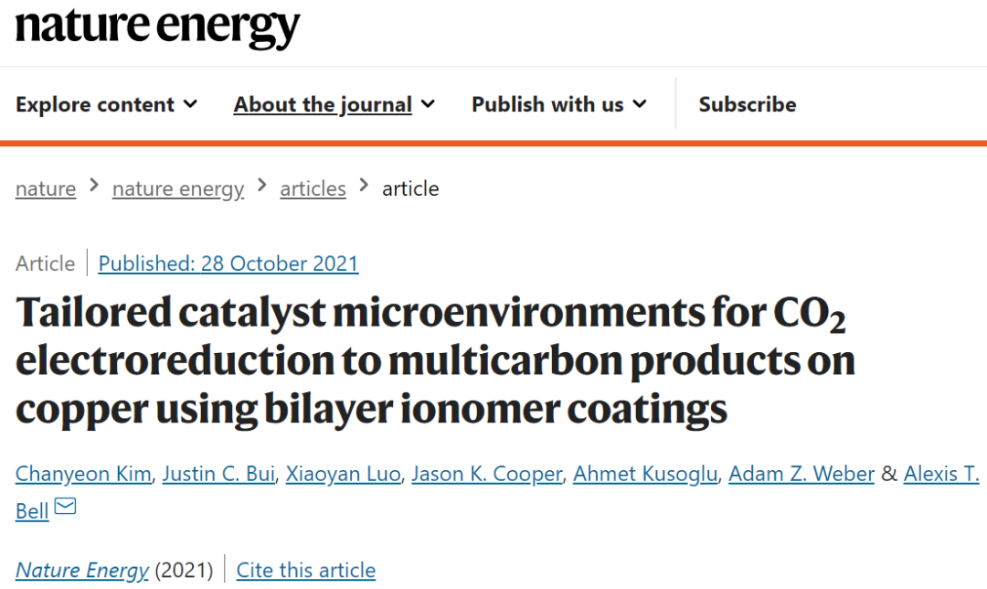Expand the Explore content dropdown chevron

[x=190, y=104]
